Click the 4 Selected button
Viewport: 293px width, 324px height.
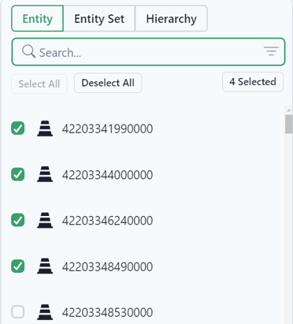click(253, 82)
